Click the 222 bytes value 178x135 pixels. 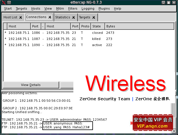(109, 45)
